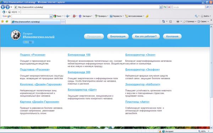Open the Компания navigation tab
The image size is (213, 133).
coord(172,37)
